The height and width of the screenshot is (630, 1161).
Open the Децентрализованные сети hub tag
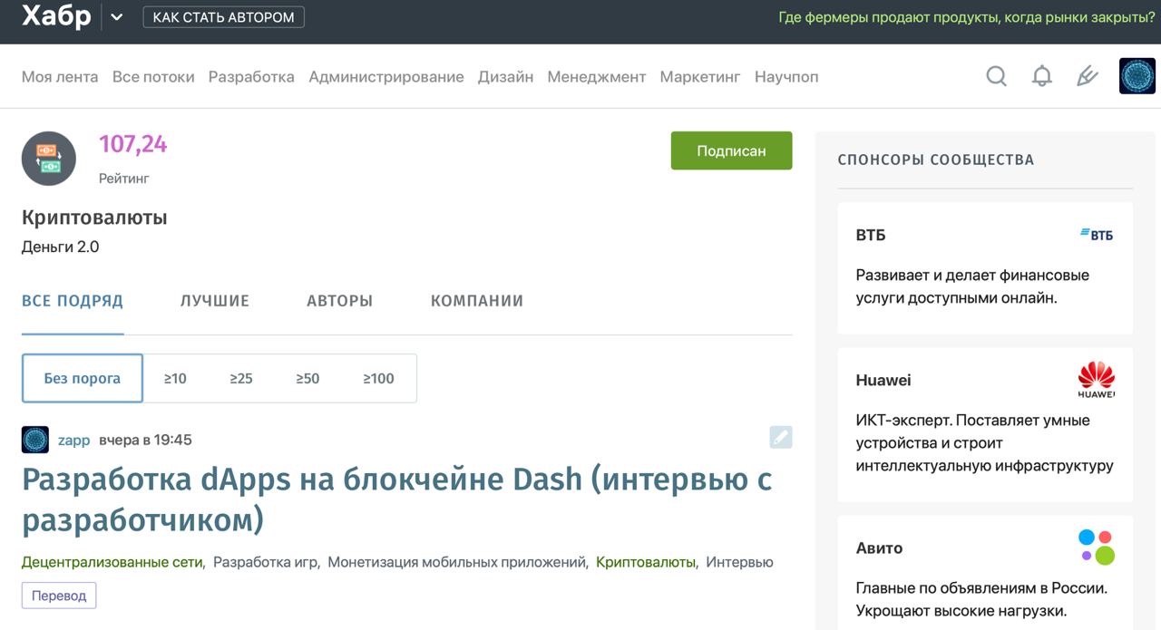click(112, 562)
